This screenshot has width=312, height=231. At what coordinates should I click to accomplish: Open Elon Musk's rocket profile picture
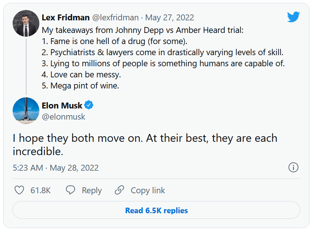point(26,111)
